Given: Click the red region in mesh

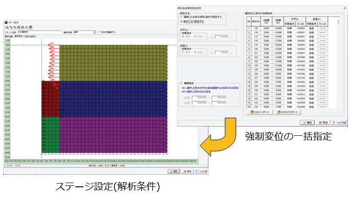Looking at the screenshot, I should pos(50,99).
